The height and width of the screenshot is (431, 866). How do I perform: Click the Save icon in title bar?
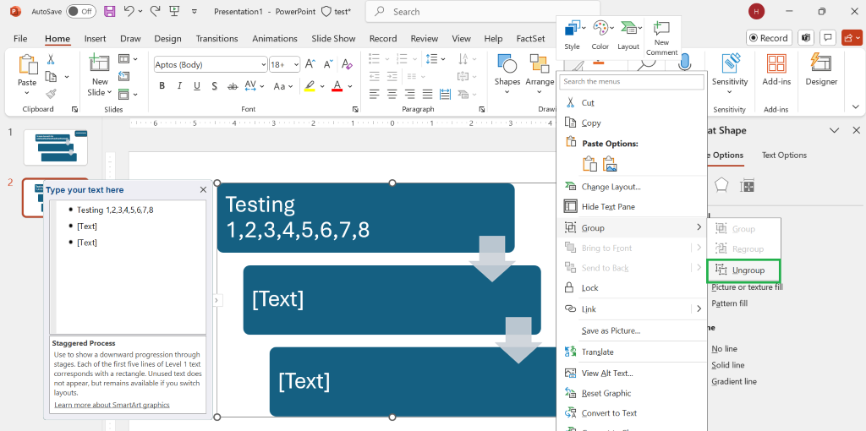coord(110,11)
